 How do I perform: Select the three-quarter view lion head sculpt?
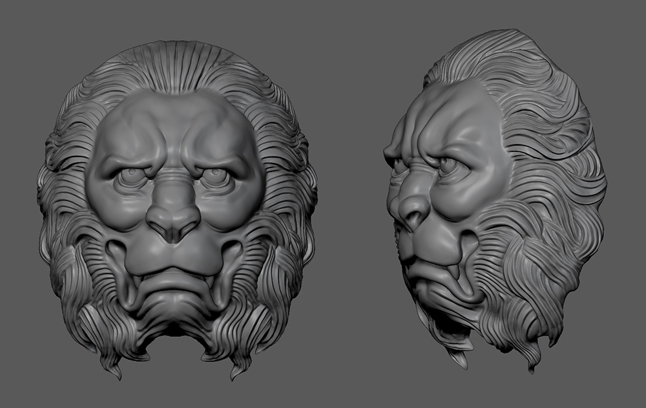click(494, 202)
